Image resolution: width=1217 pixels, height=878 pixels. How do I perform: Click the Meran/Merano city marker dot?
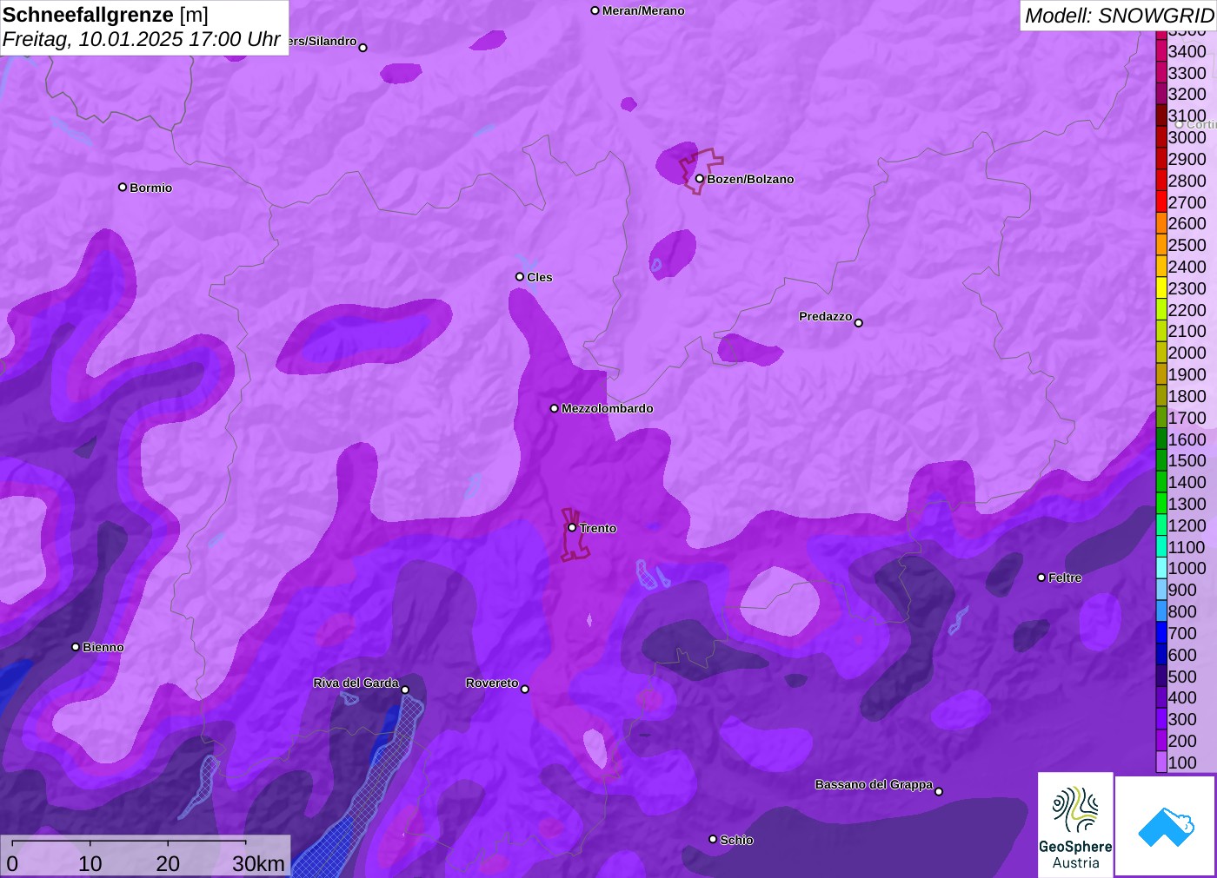tap(595, 10)
